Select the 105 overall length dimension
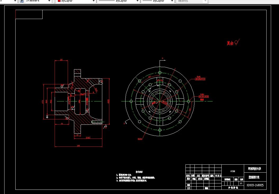 tap(78, 146)
